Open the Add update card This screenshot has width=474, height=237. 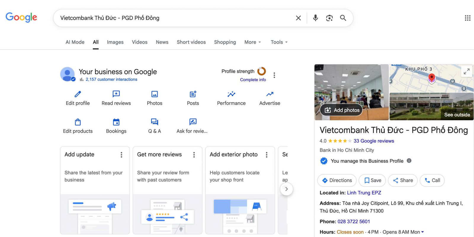coord(95,190)
